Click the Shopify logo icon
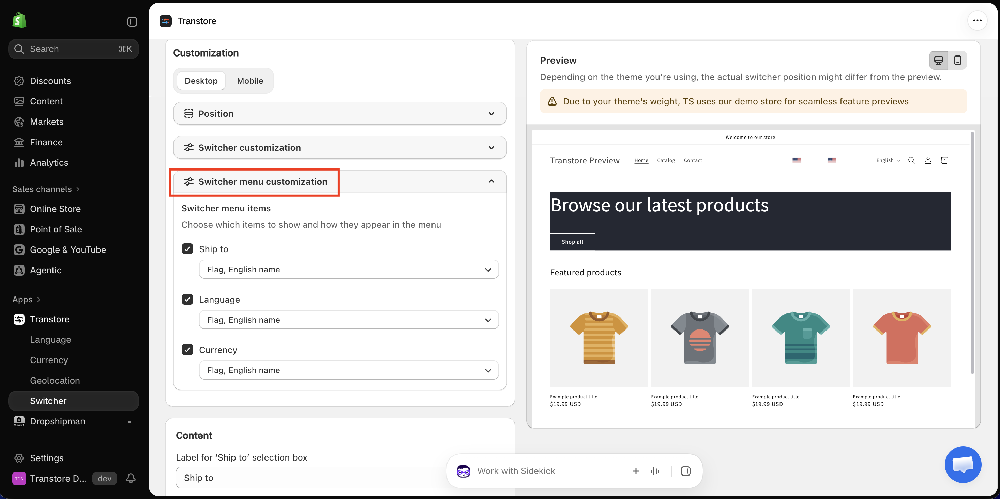The image size is (1000, 499). coord(19,20)
